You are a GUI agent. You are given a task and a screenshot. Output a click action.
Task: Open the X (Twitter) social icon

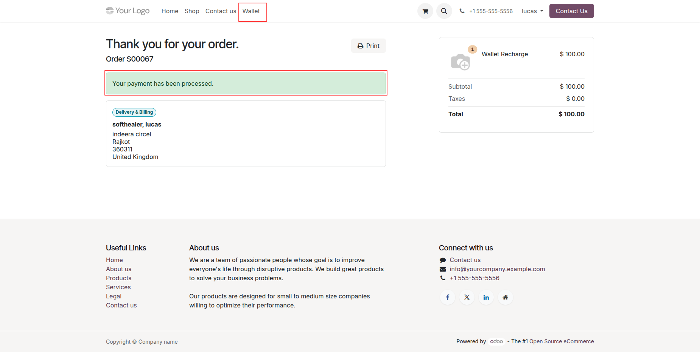(x=467, y=297)
